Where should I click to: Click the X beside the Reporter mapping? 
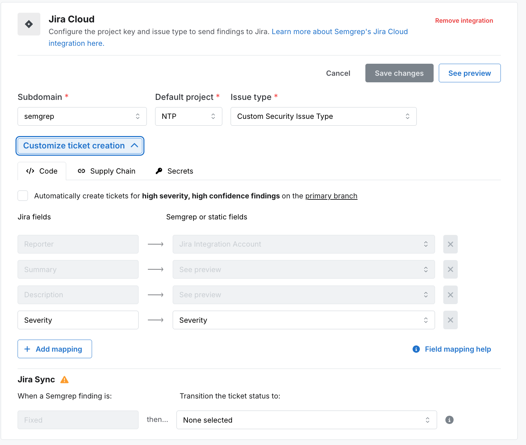pos(450,244)
